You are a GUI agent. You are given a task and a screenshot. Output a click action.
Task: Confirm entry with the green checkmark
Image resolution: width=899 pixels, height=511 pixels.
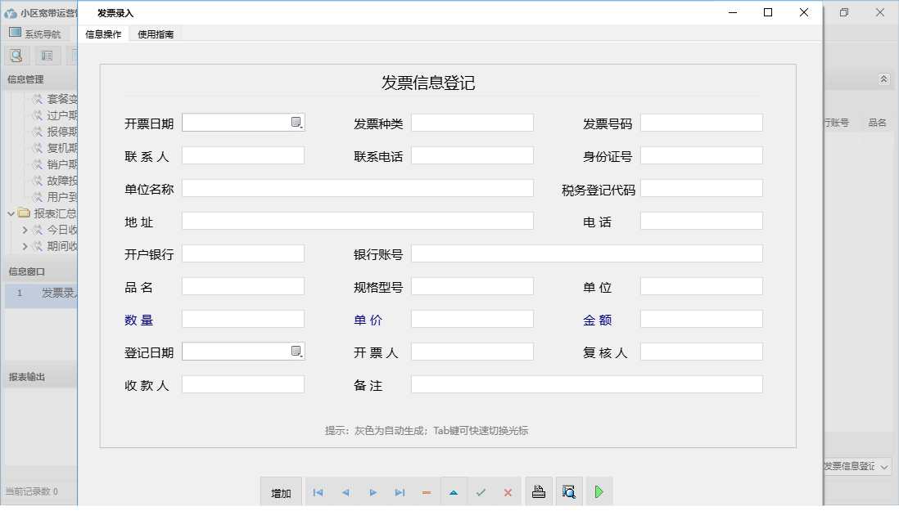tap(481, 491)
